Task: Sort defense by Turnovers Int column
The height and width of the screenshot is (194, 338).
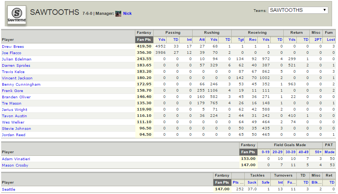Action: click(x=280, y=183)
